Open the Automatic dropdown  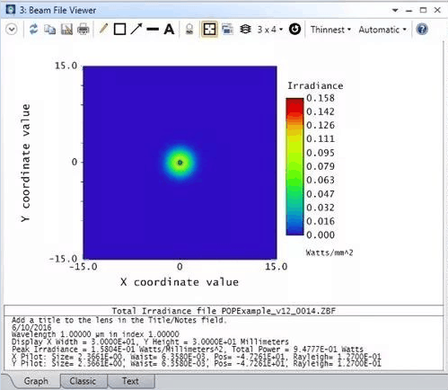pyautogui.click(x=382, y=30)
